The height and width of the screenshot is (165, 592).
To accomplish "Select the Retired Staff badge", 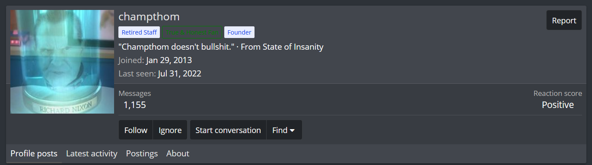I will (139, 32).
